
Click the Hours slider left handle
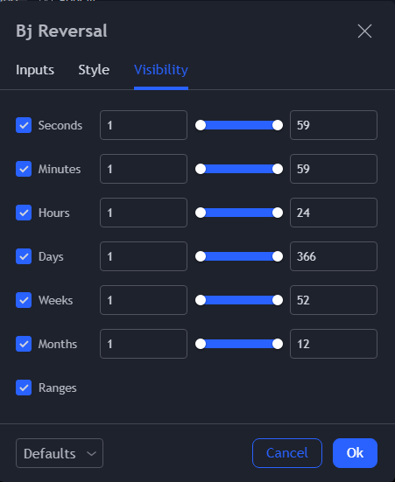pyautogui.click(x=201, y=213)
